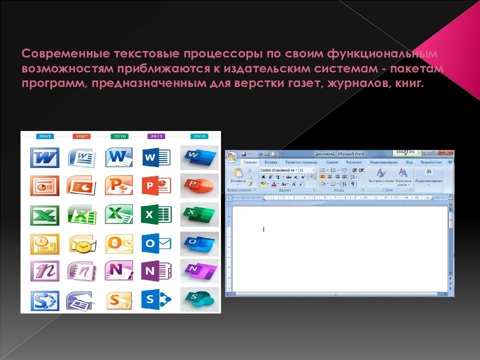
Task: Toggle Underline (Ч) formatting
Action: point(277,177)
